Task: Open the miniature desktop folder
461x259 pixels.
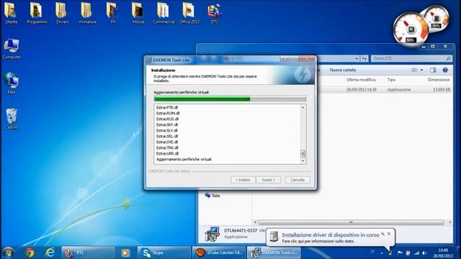Action: (x=87, y=13)
